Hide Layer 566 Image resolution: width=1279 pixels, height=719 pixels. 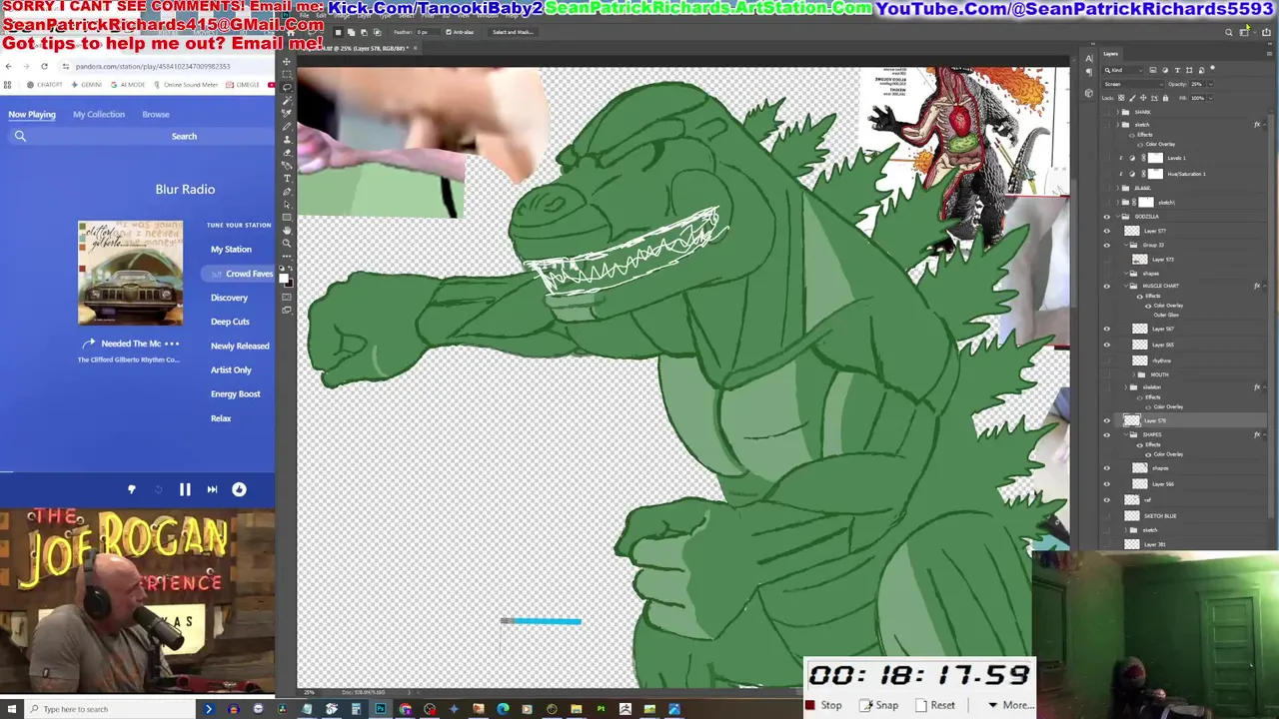coord(1106,484)
